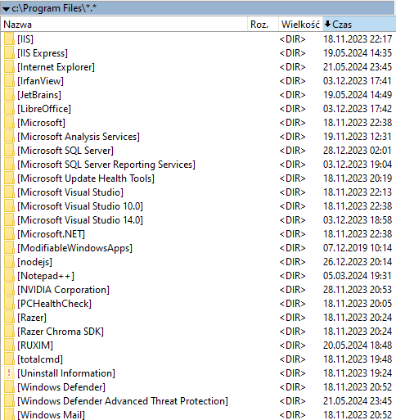Viewport: 396px width, 420px height.
Task: Click the Visual Studio 14.0 folder icon
Action: click(9, 220)
